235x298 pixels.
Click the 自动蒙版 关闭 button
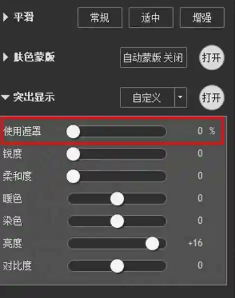pyautogui.click(x=154, y=58)
